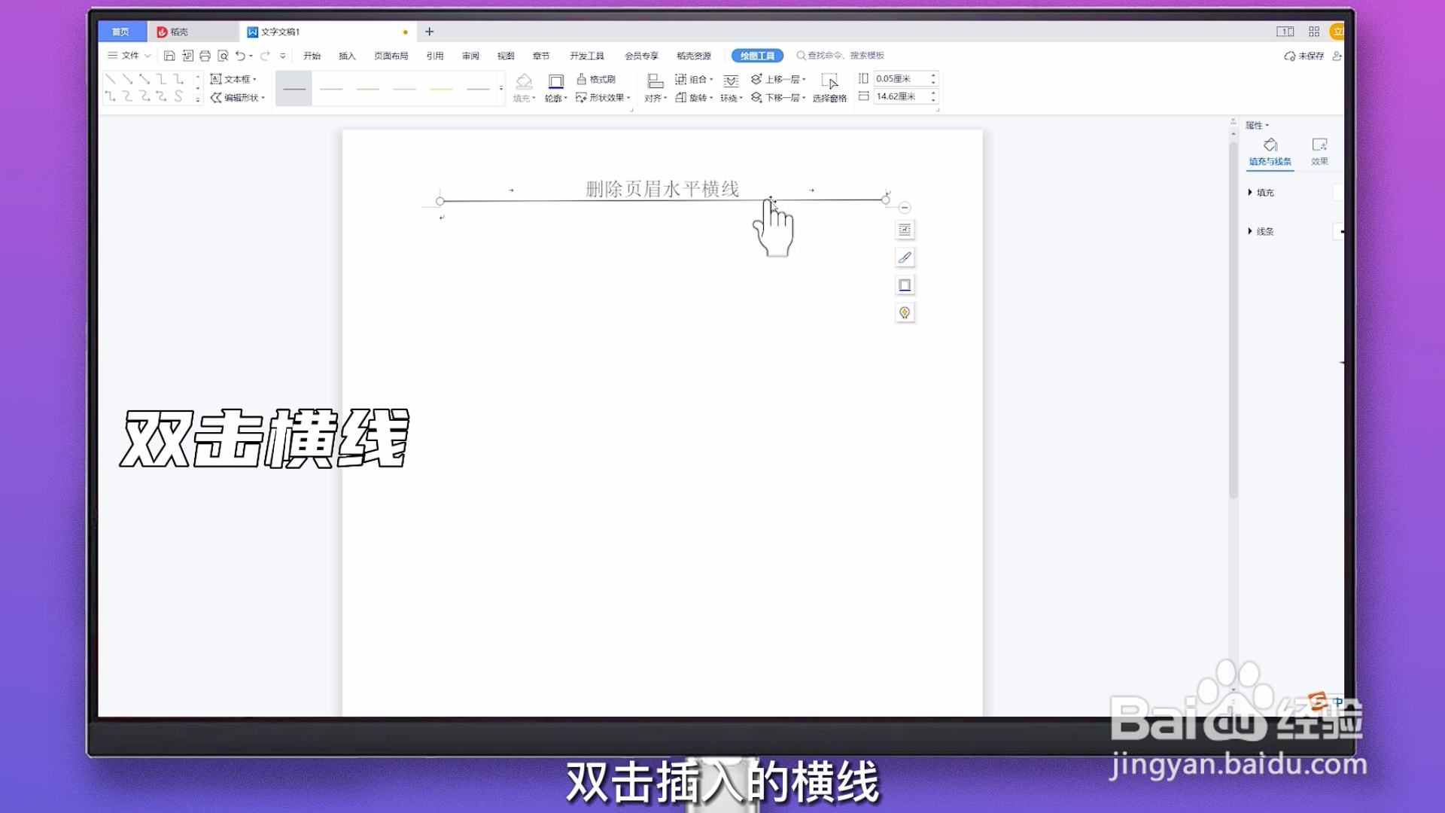Select the S-curve connector shape
The width and height of the screenshot is (1445, 813).
(x=178, y=96)
